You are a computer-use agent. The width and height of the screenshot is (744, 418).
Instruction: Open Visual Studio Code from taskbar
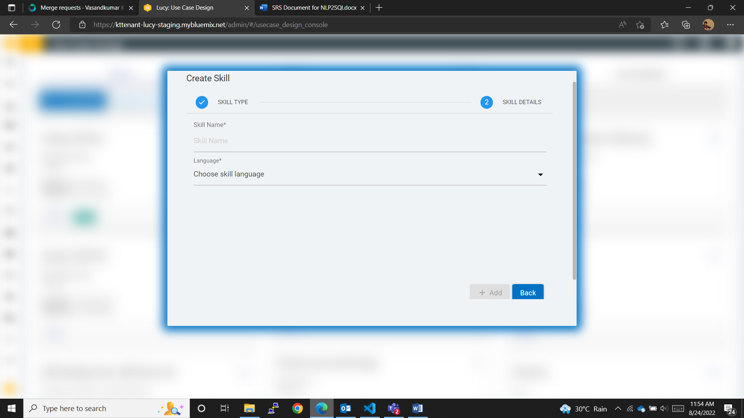(x=370, y=408)
